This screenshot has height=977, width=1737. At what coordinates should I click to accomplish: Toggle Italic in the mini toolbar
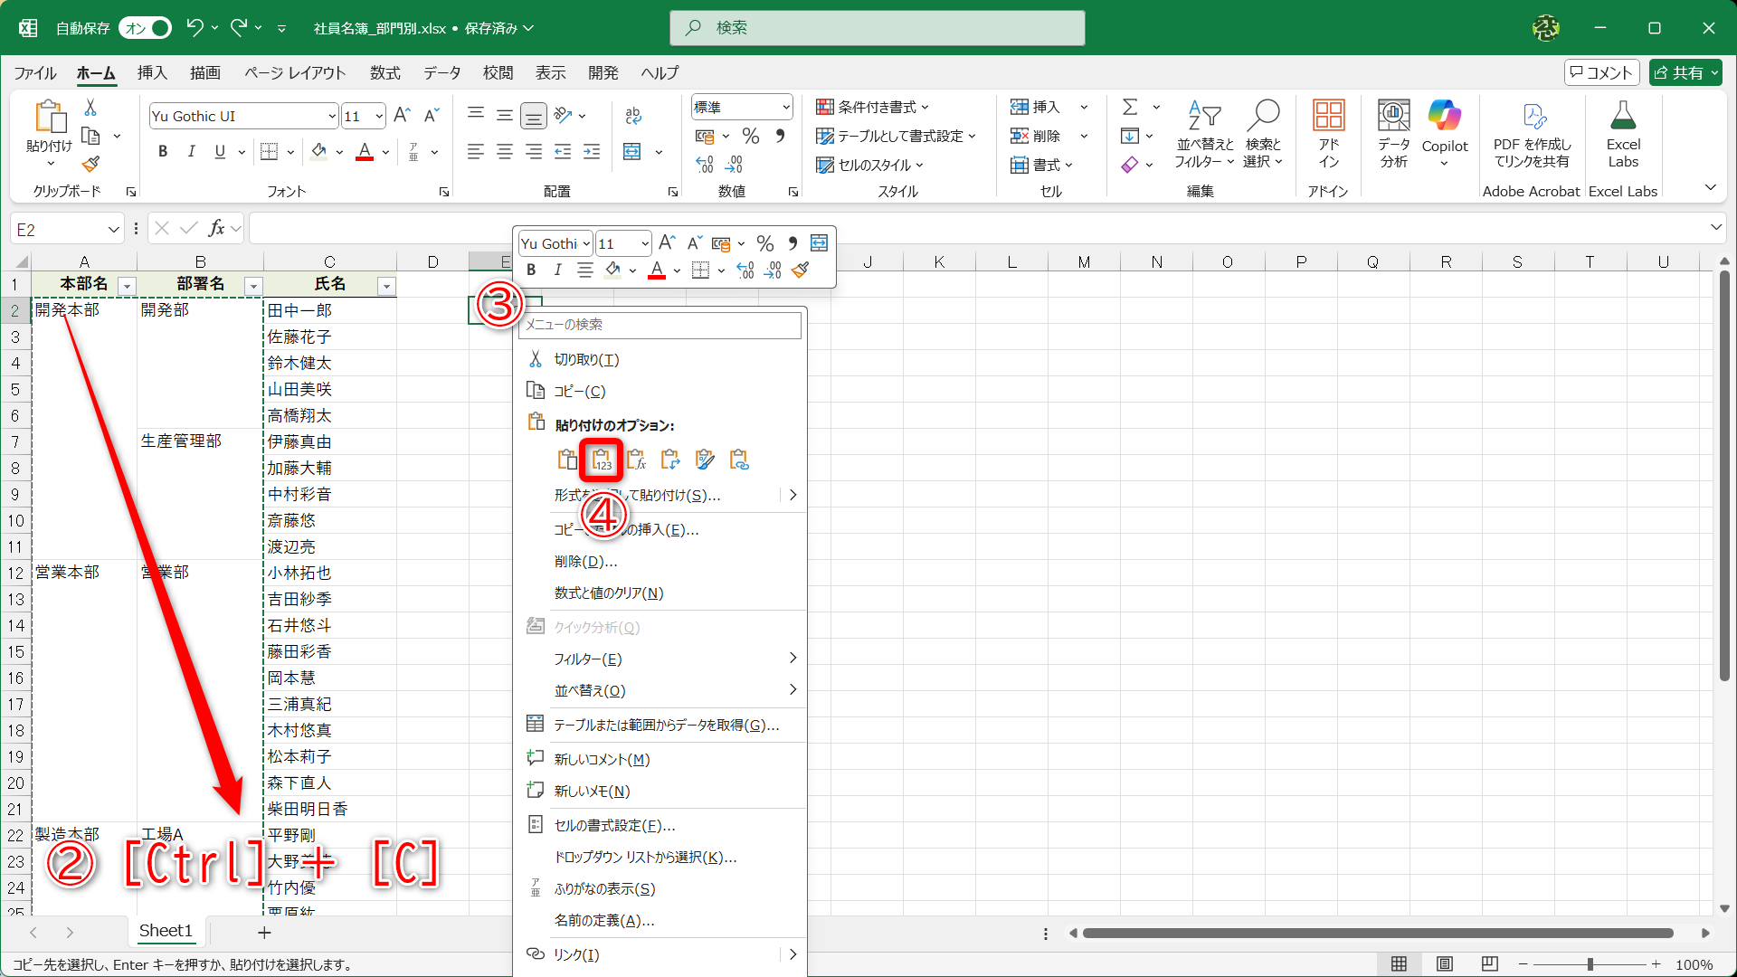[557, 270]
